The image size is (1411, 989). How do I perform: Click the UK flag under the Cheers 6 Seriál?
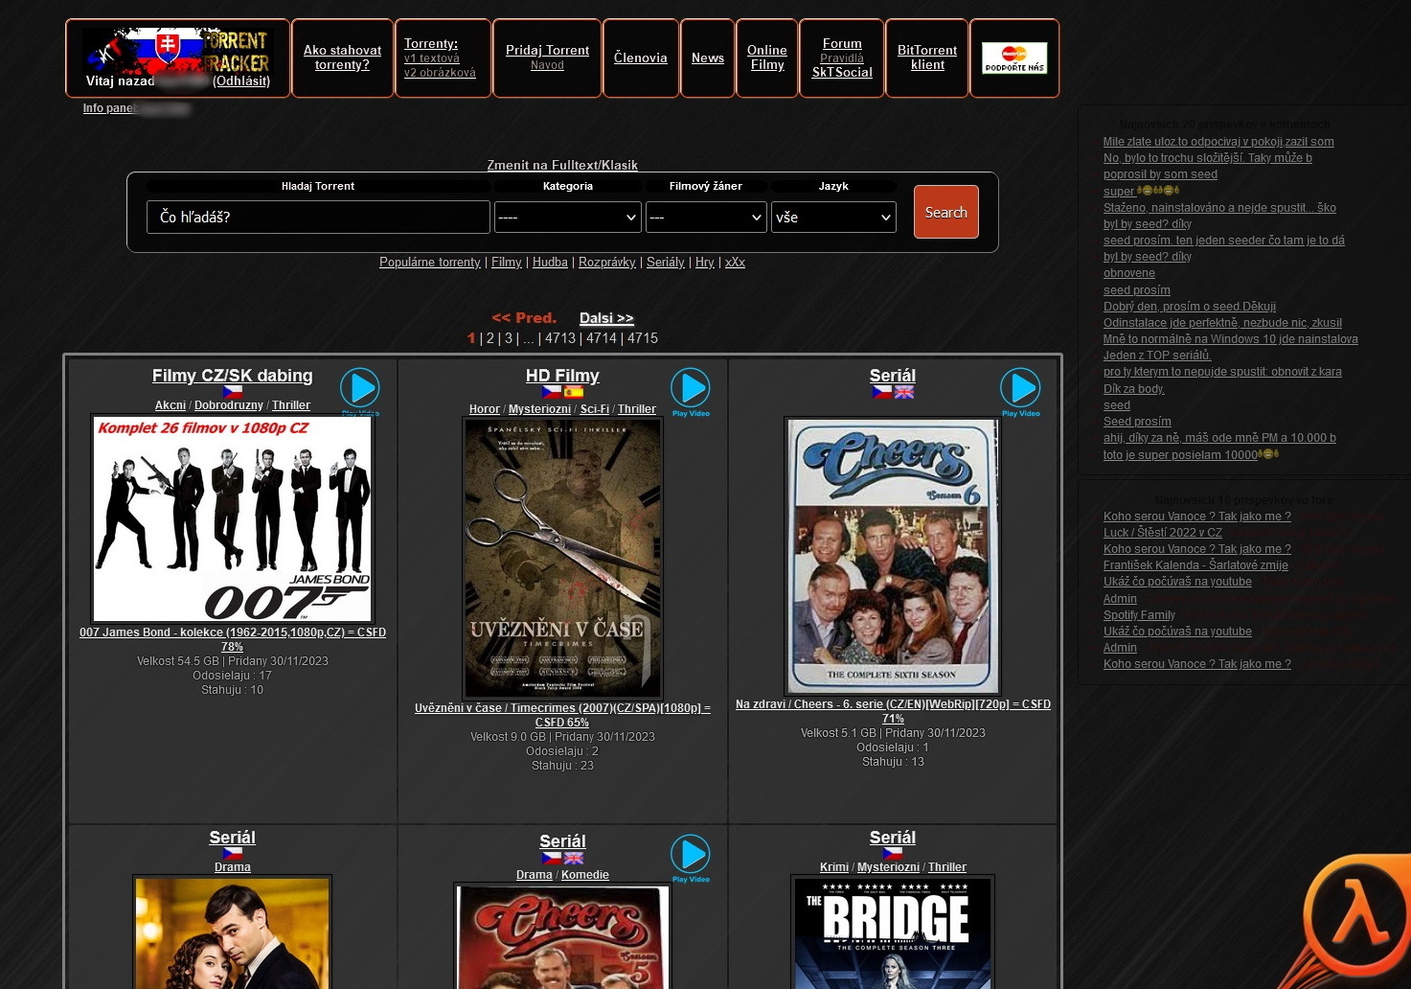pyautogui.click(x=904, y=392)
